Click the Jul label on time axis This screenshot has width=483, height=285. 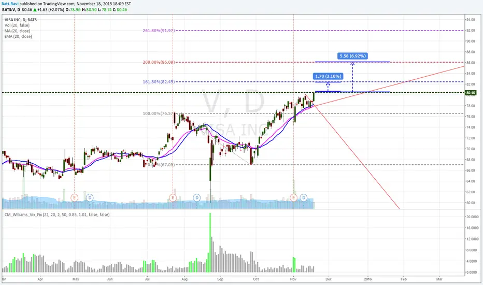[147, 279]
